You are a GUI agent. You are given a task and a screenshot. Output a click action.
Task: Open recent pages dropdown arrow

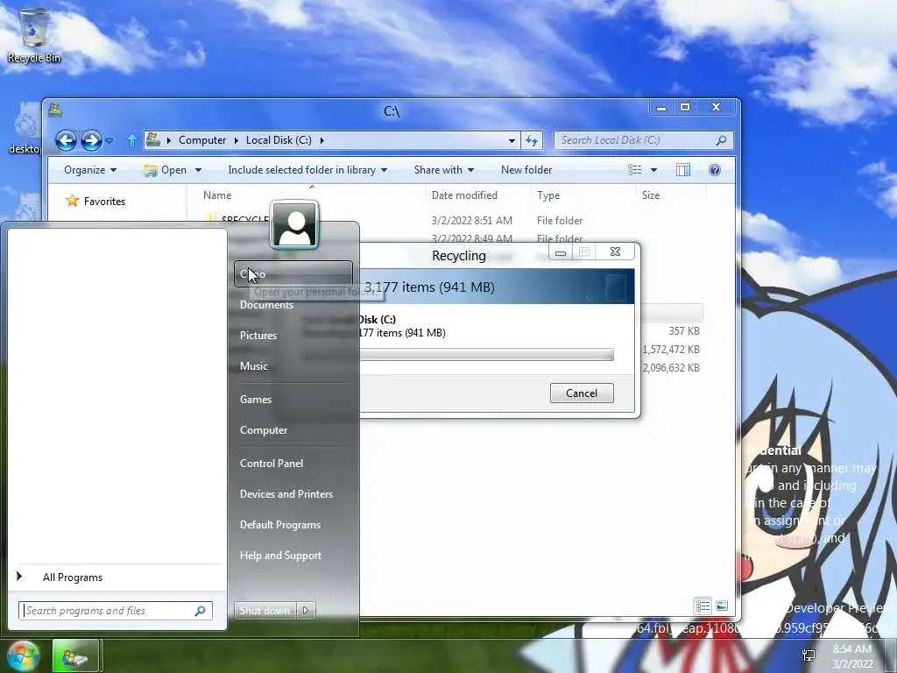coord(109,140)
